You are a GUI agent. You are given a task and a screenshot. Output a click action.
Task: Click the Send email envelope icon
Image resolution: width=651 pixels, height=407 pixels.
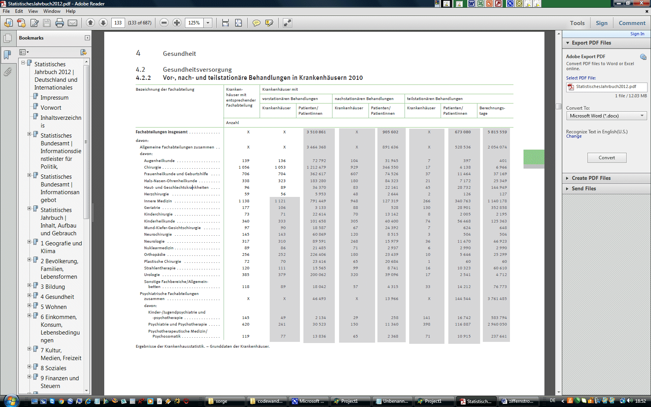[x=72, y=23]
